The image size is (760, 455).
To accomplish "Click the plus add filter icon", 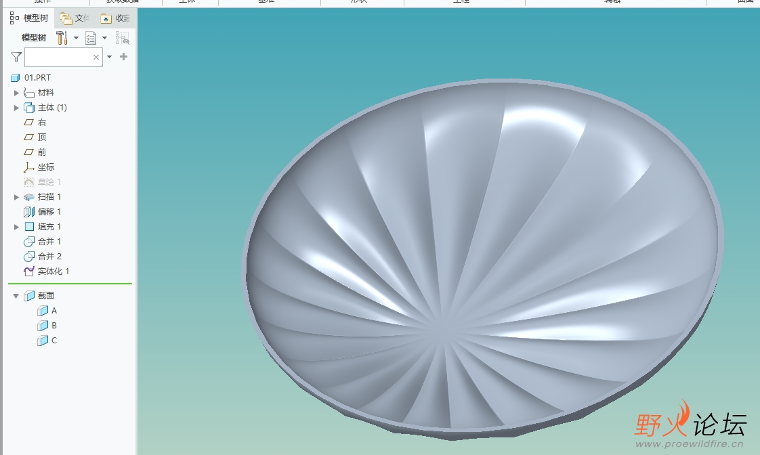I will [x=123, y=57].
